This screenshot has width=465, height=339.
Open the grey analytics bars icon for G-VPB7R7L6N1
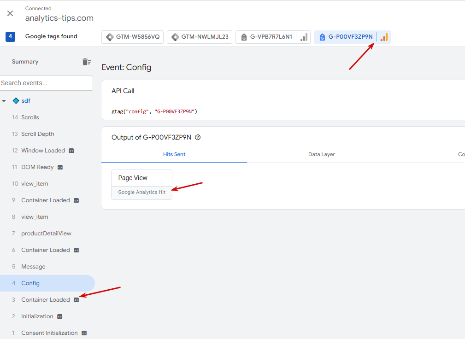pyautogui.click(x=304, y=37)
